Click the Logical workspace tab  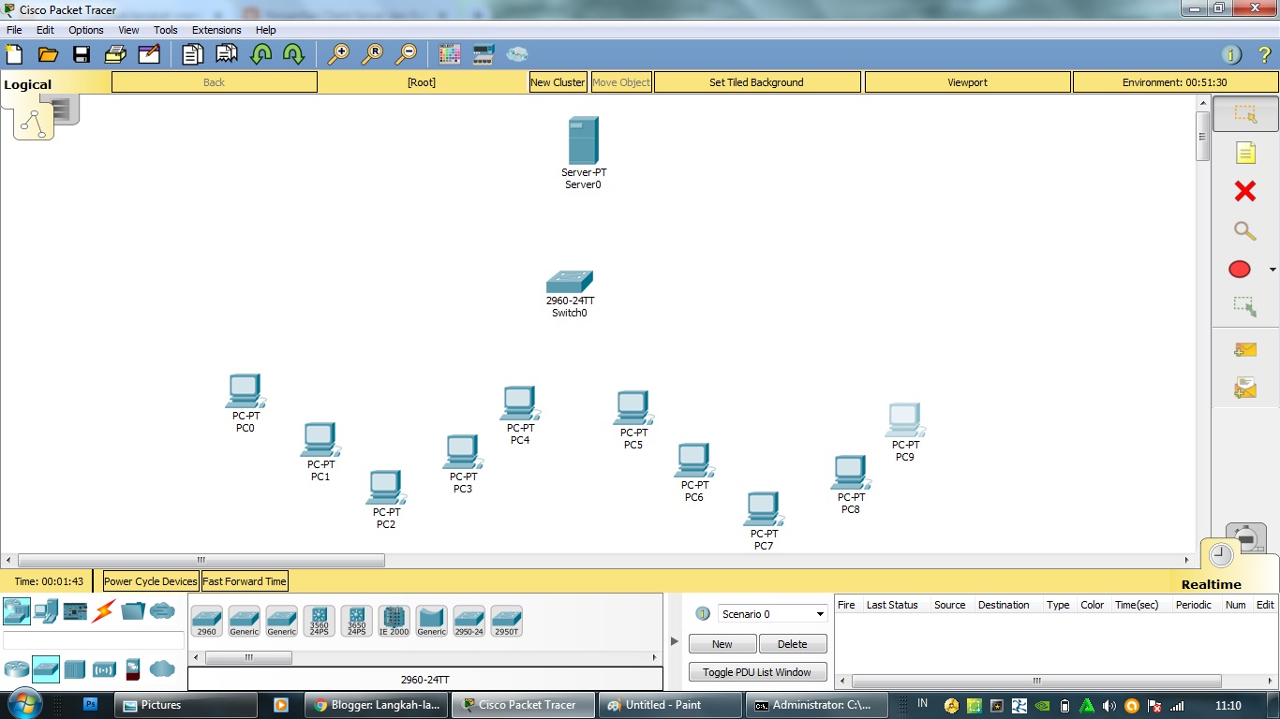[26, 83]
